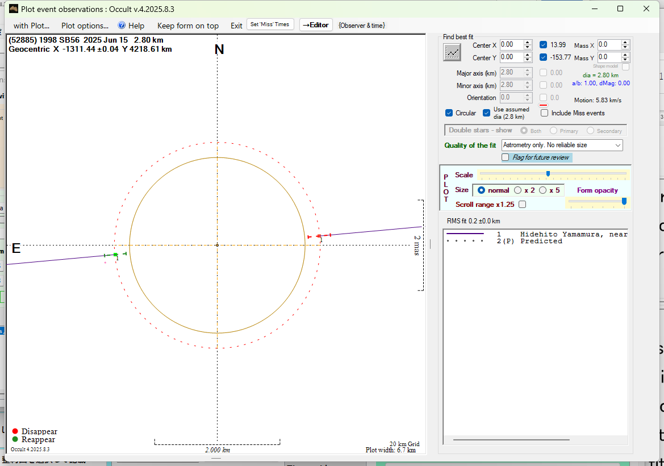This screenshot has height=466, width=664.
Task: Enable Include Miss events
Action: 544,113
